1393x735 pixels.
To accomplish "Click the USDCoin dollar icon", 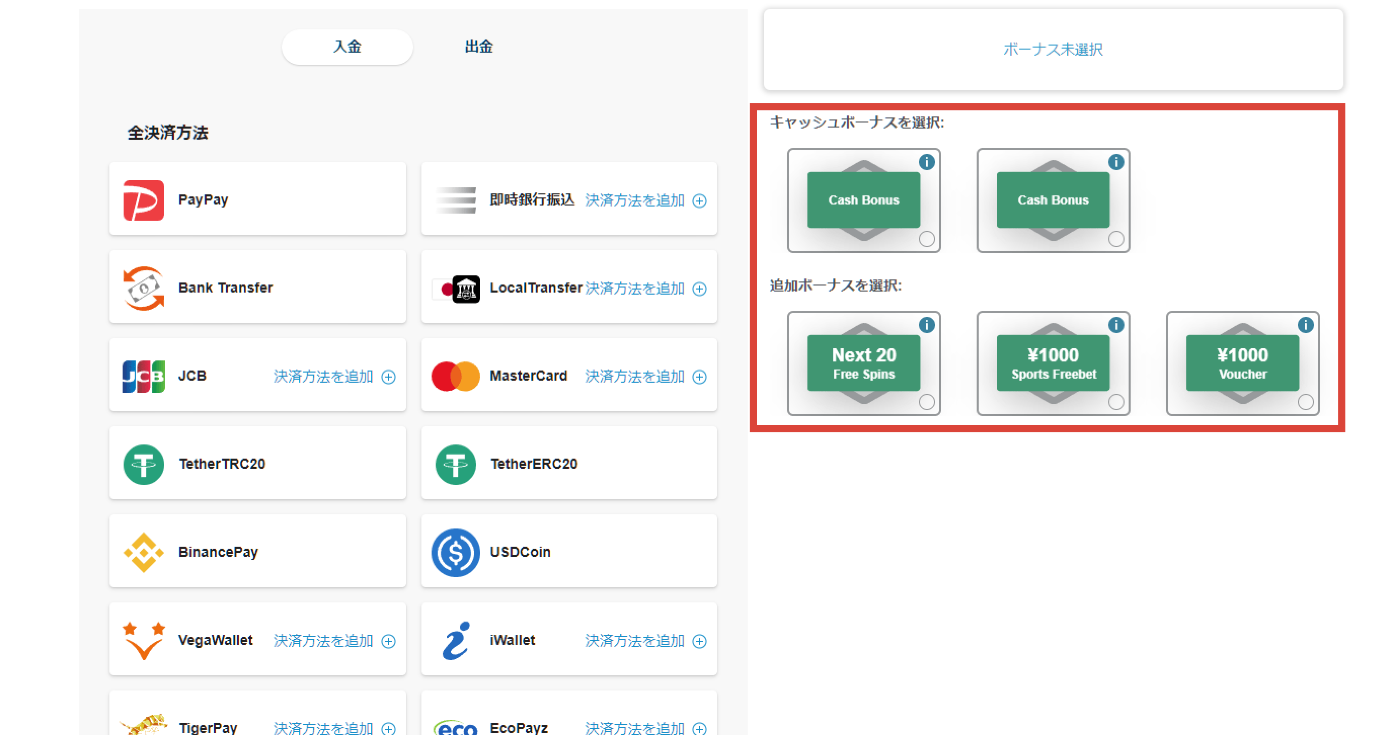I will [455, 552].
